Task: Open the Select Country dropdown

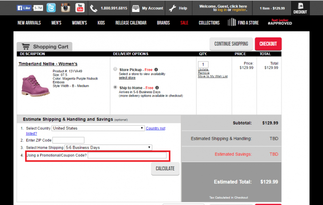Action: (98, 128)
